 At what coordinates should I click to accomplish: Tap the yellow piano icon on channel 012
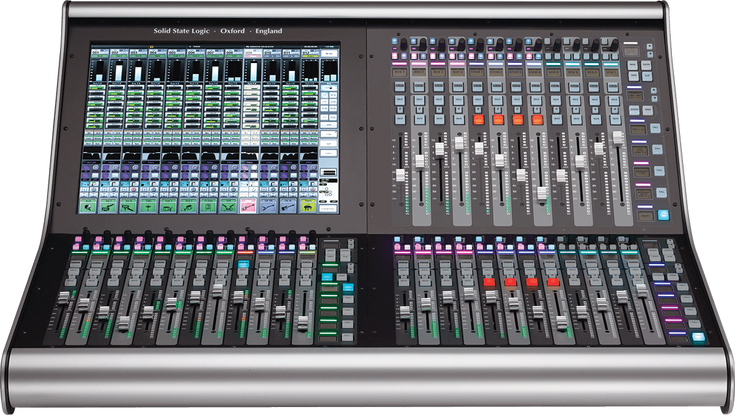309,208
